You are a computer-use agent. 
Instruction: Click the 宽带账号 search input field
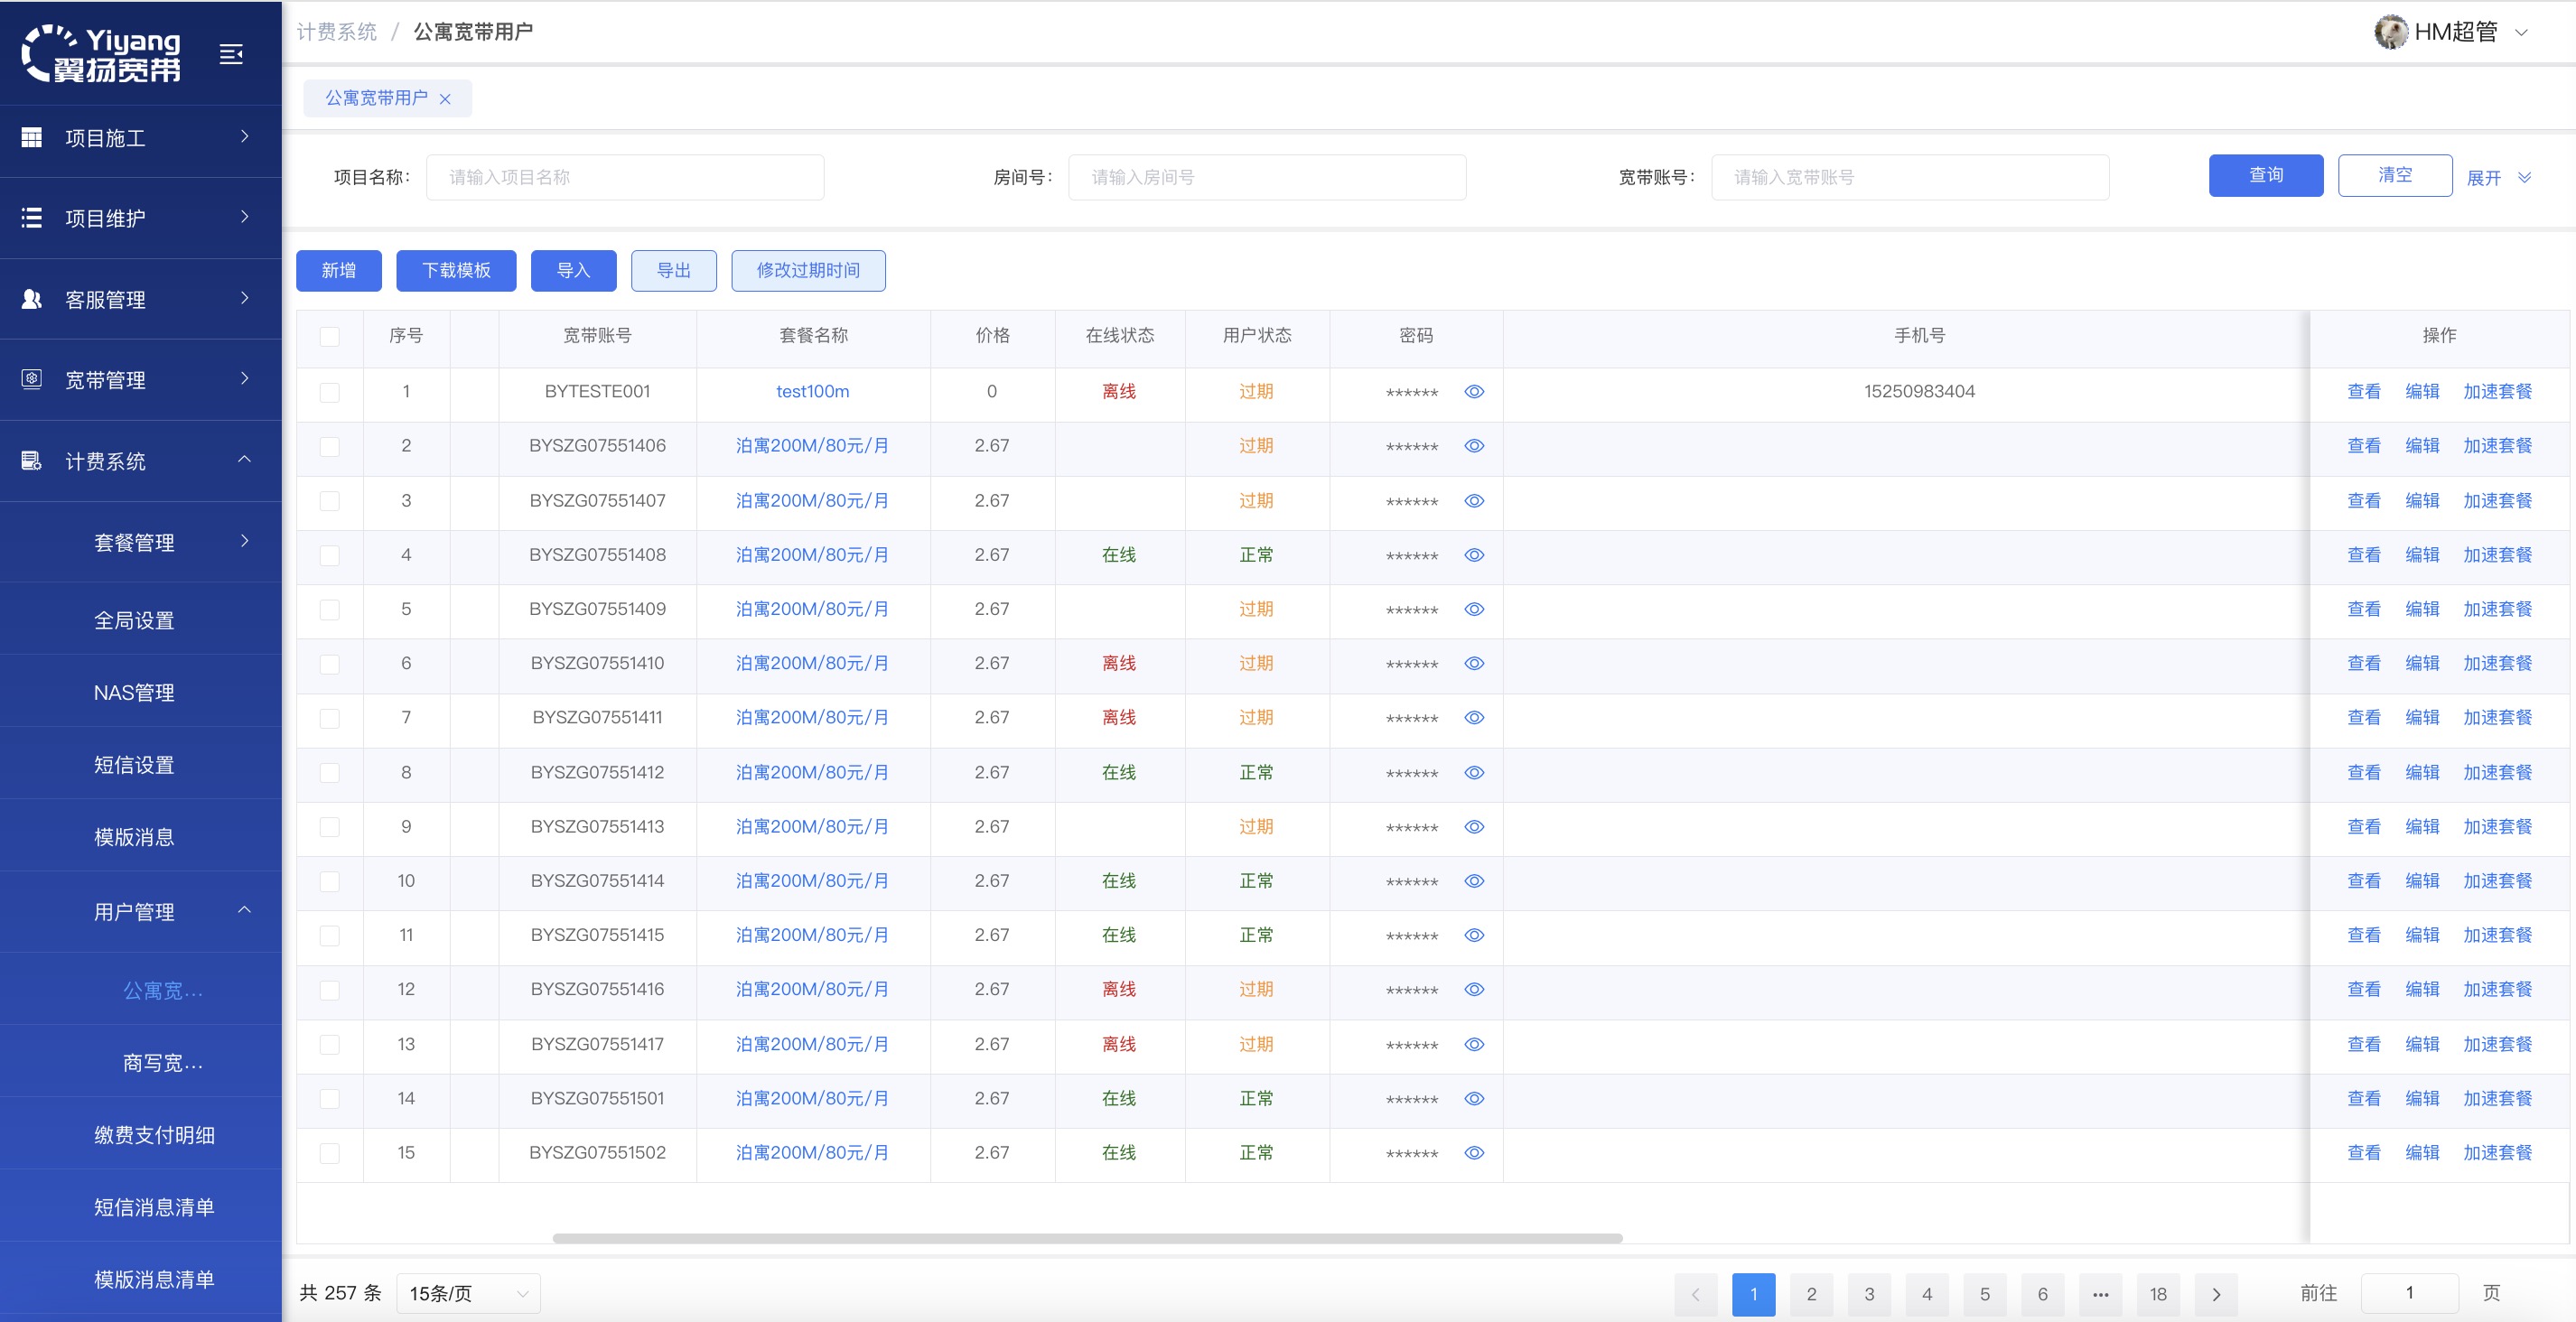[1909, 178]
